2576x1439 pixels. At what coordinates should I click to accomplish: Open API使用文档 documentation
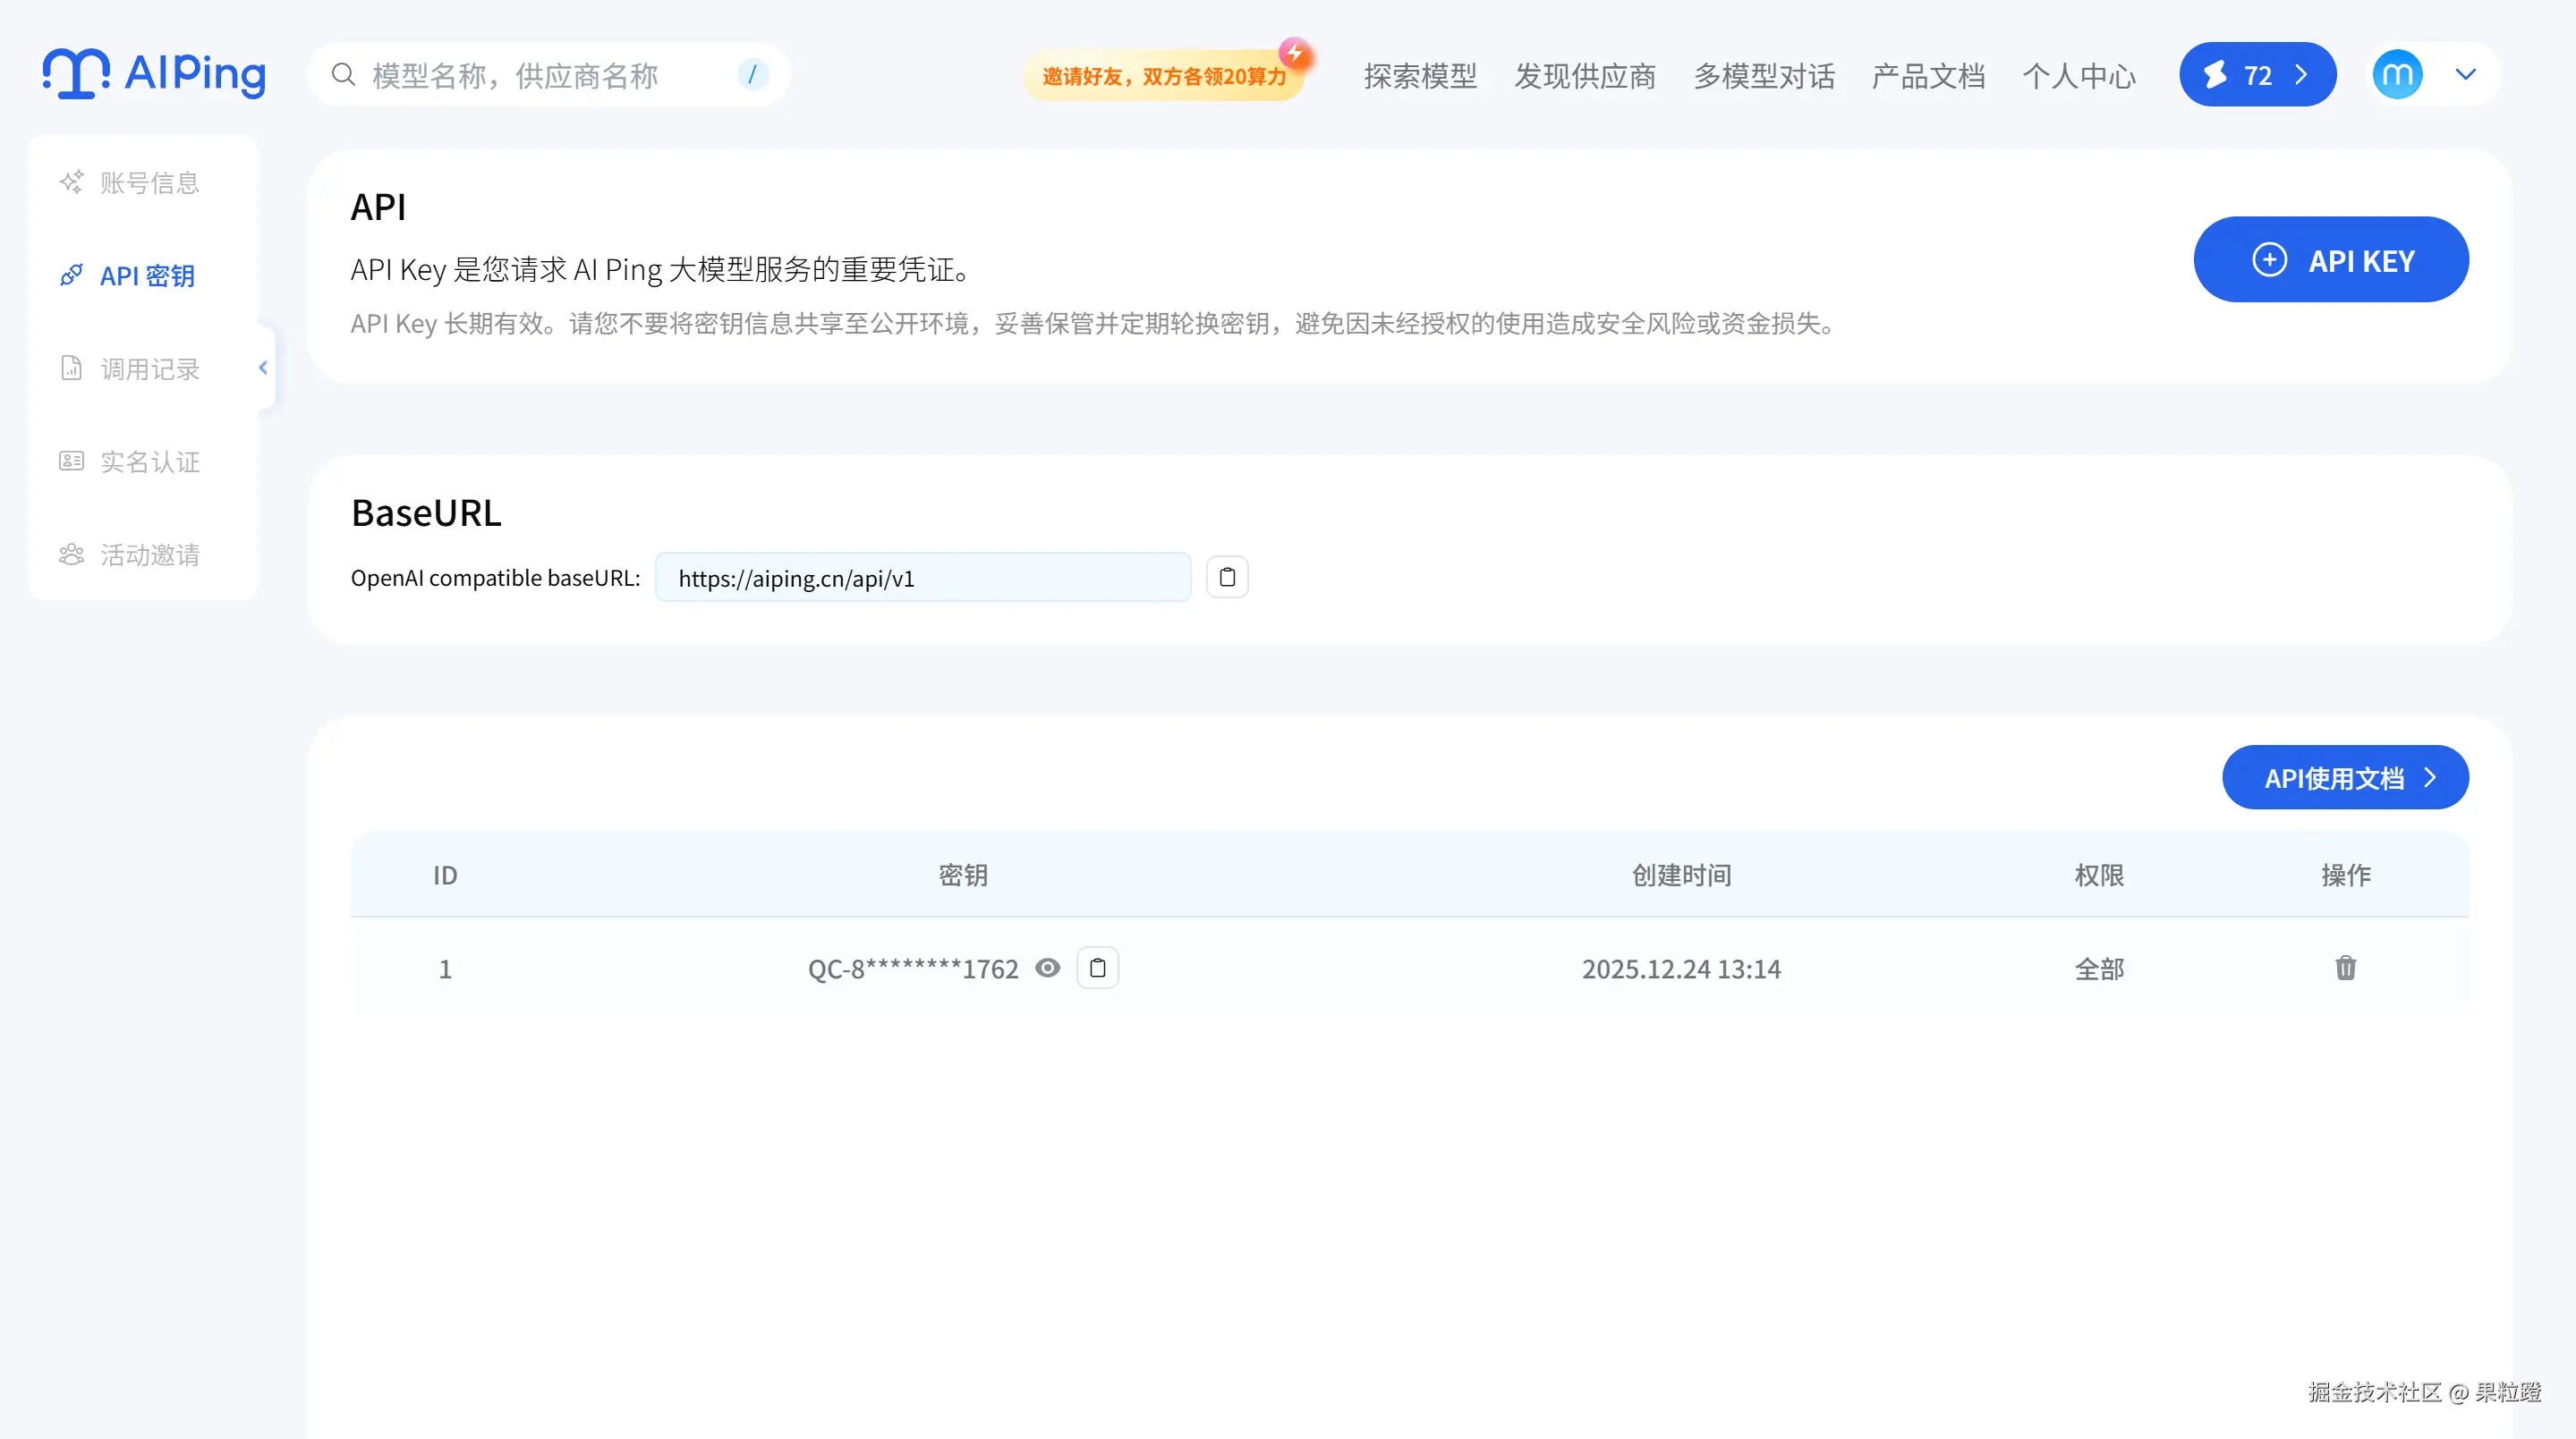2344,777
